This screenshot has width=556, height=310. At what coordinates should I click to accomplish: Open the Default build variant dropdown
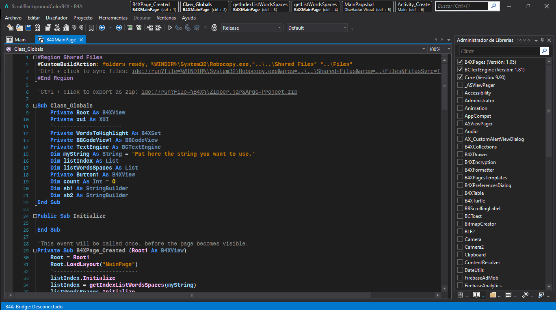[x=317, y=28]
